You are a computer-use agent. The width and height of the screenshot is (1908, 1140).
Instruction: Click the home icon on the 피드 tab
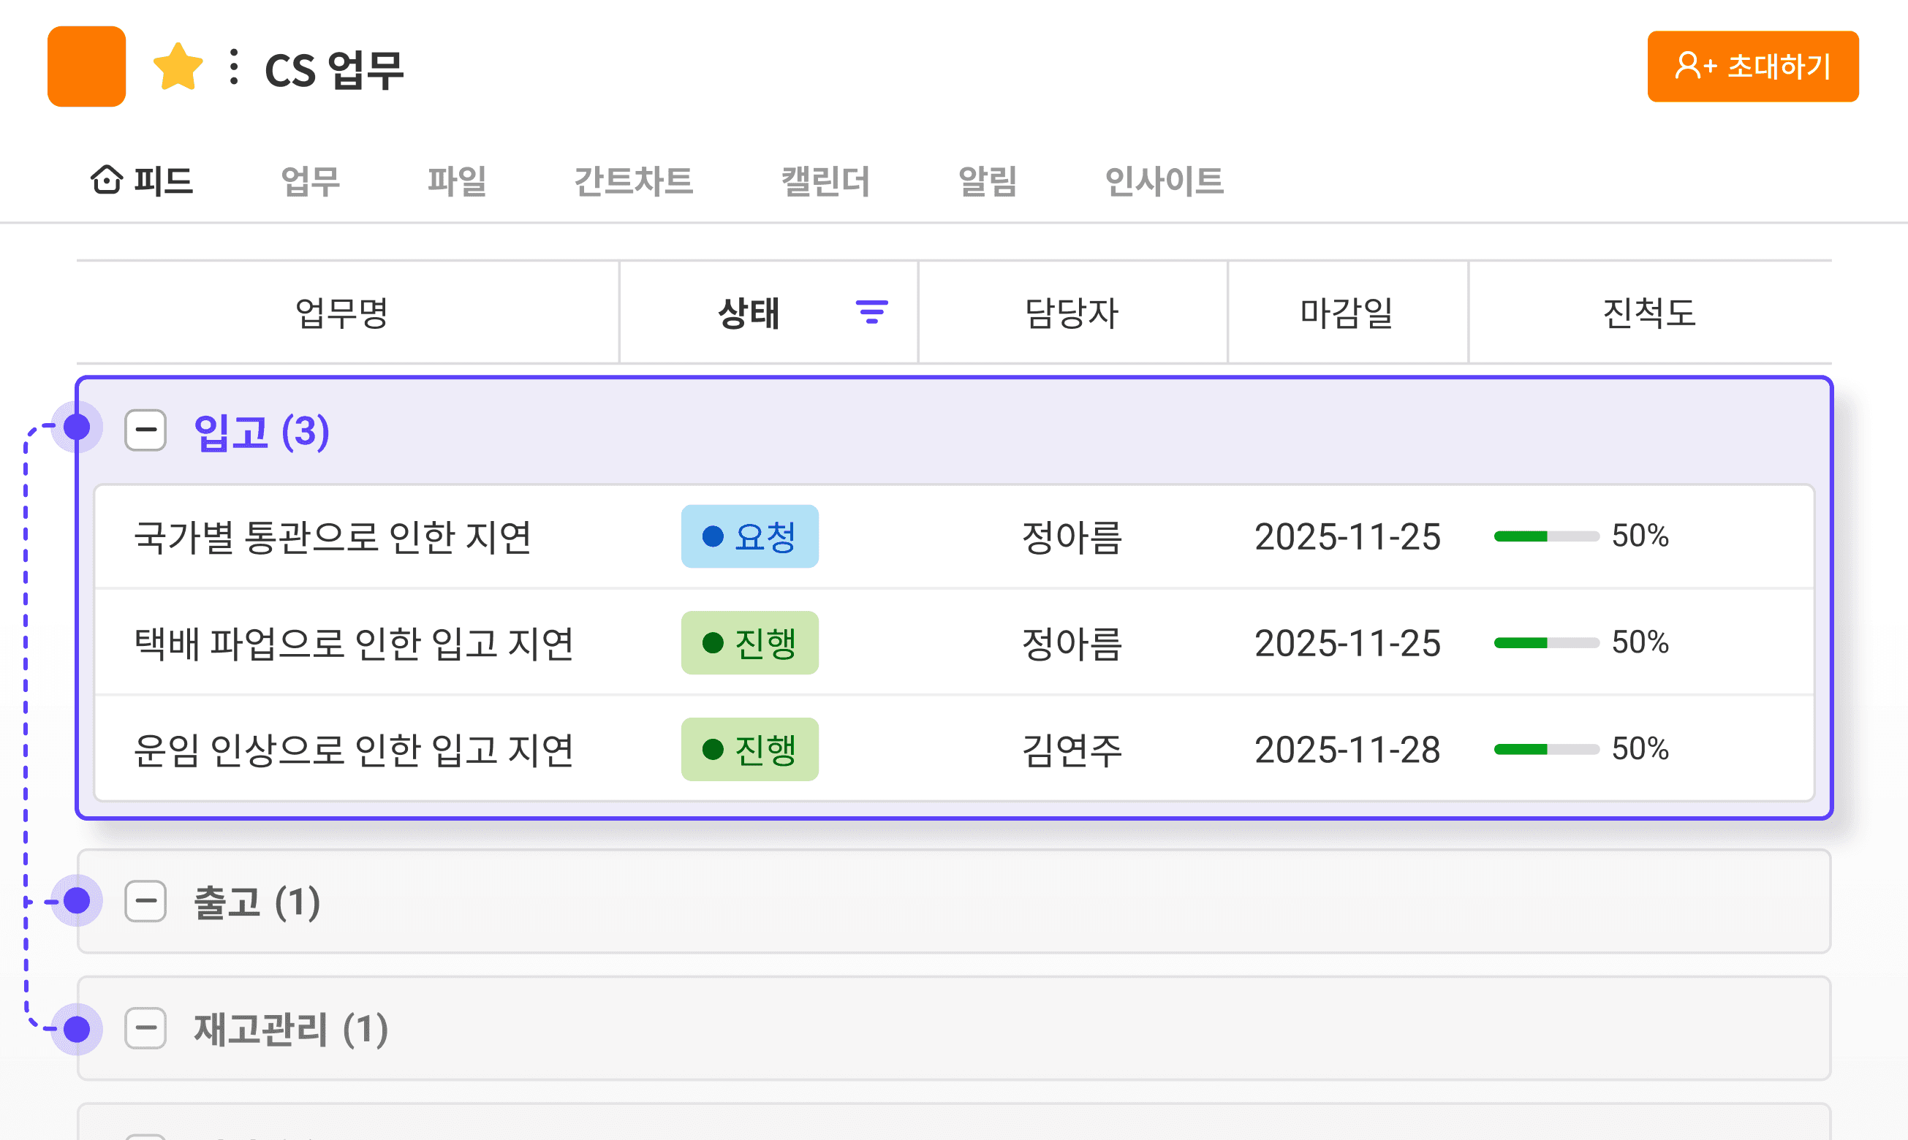(106, 180)
